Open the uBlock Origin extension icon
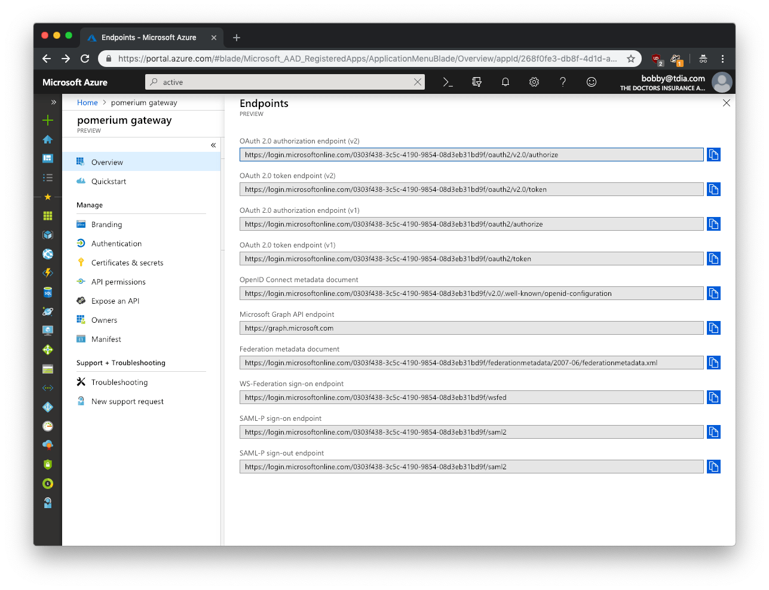This screenshot has height=590, width=769. coord(657,59)
